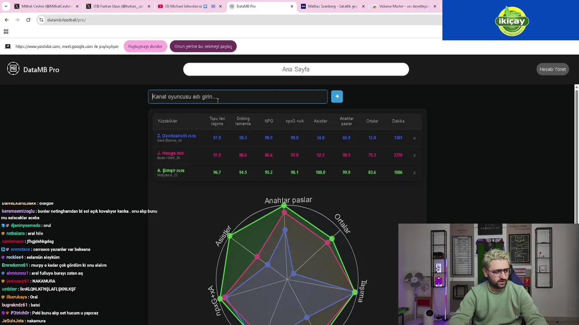Select player name A. Şimşir 25/26
The height and width of the screenshot is (325, 579).
[171, 171]
